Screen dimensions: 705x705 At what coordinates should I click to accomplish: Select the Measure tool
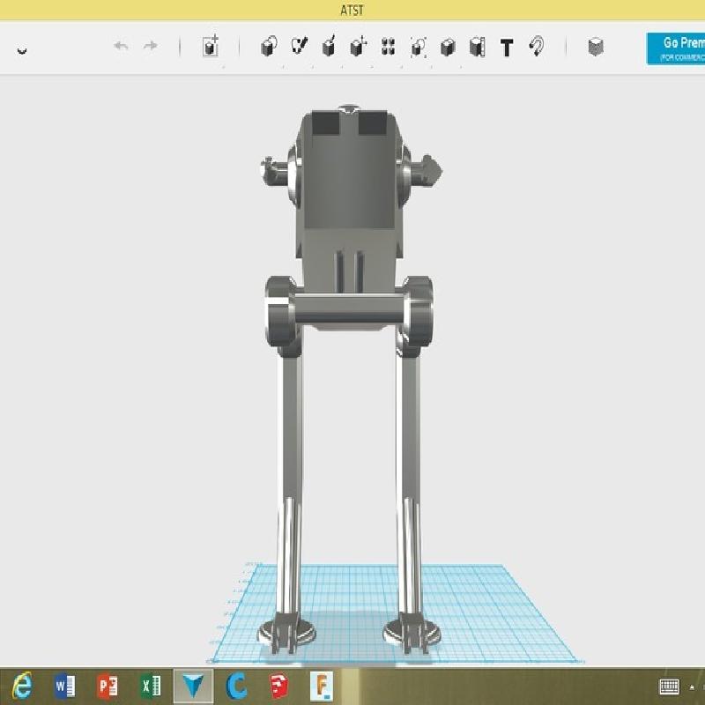pyautogui.click(x=478, y=47)
